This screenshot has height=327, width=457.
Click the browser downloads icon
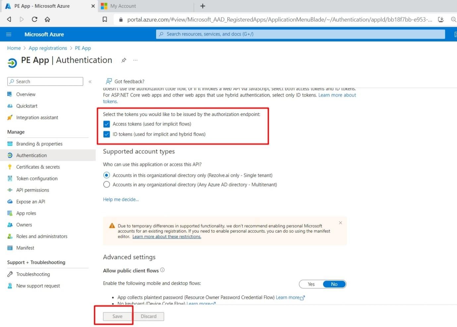point(441,20)
